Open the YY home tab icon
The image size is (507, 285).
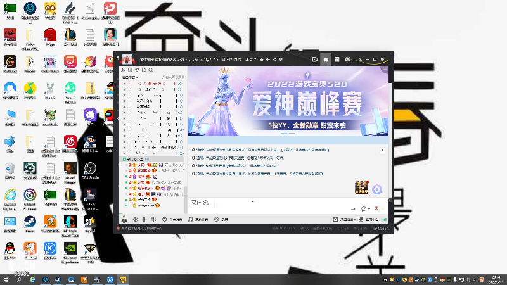tap(326, 60)
